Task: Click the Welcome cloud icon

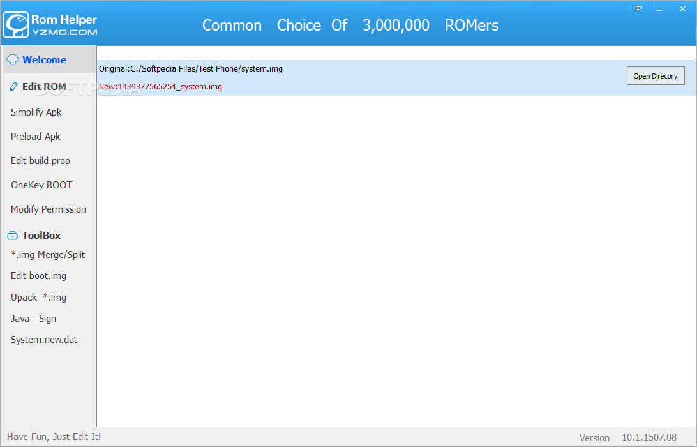Action: click(13, 59)
